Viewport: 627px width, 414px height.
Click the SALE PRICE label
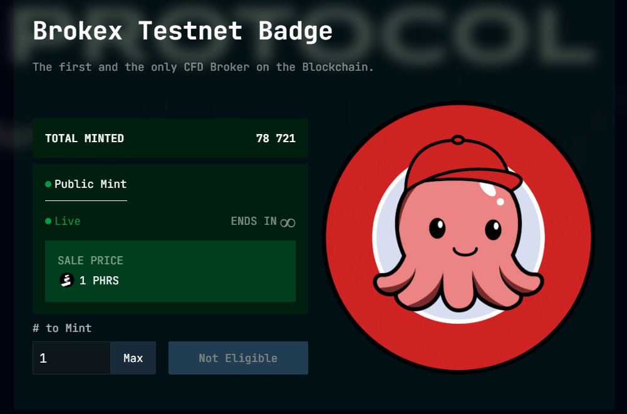click(90, 261)
